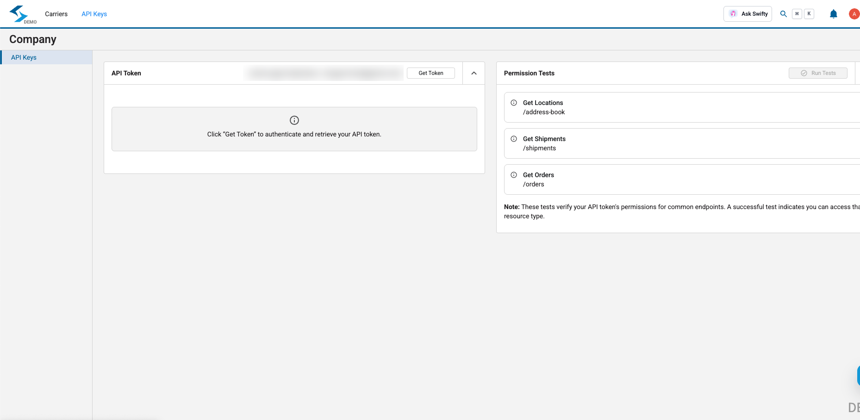Click the K key shortcut badge
Image resolution: width=860 pixels, height=420 pixels.
pos(809,14)
